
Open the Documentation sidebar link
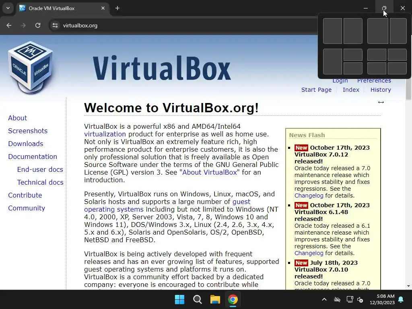tap(33, 157)
